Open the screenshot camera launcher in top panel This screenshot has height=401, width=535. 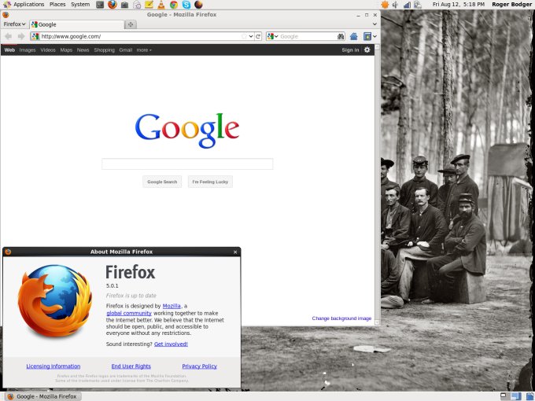tap(124, 5)
